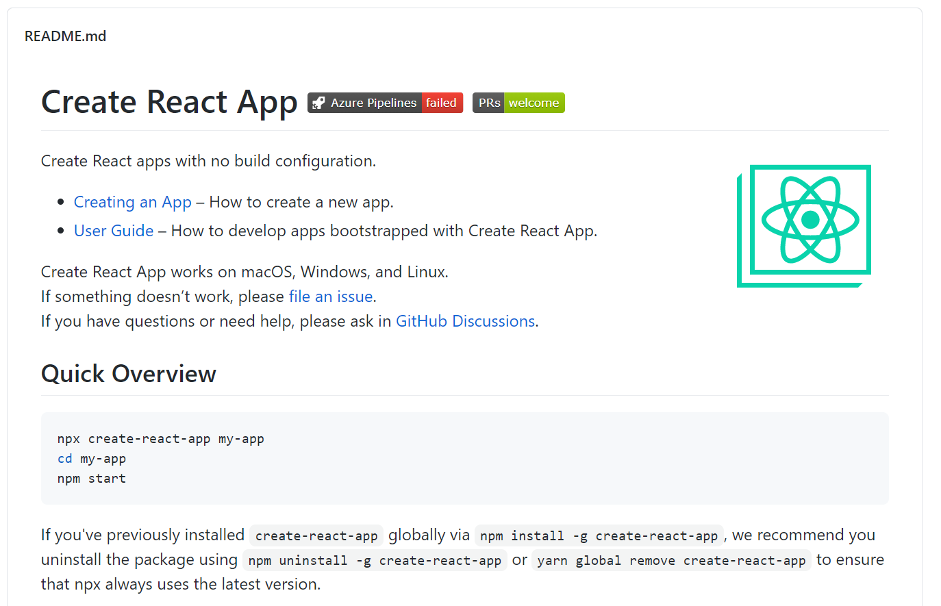Click the 'works on macOS, Windows, and Linux' sentence
This screenshot has height=606, width=941.
pyautogui.click(x=244, y=272)
